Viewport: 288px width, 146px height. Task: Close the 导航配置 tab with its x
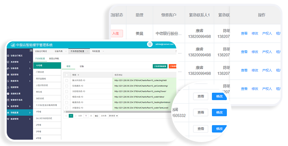point(103,51)
